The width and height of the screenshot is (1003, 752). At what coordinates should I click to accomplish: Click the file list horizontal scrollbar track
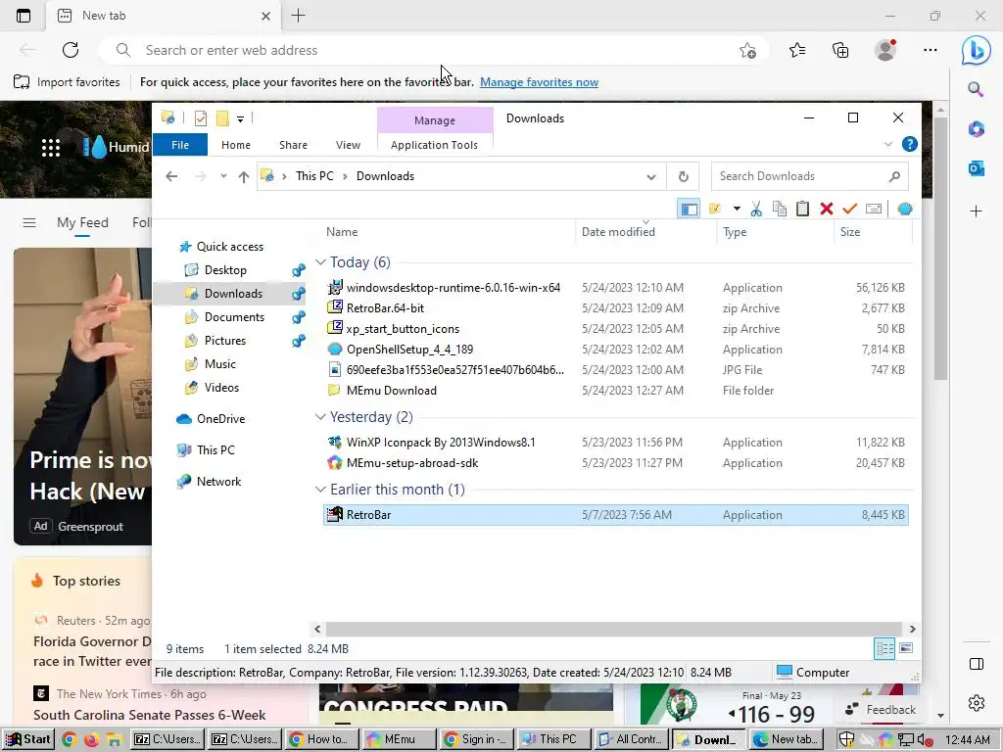pos(614,630)
